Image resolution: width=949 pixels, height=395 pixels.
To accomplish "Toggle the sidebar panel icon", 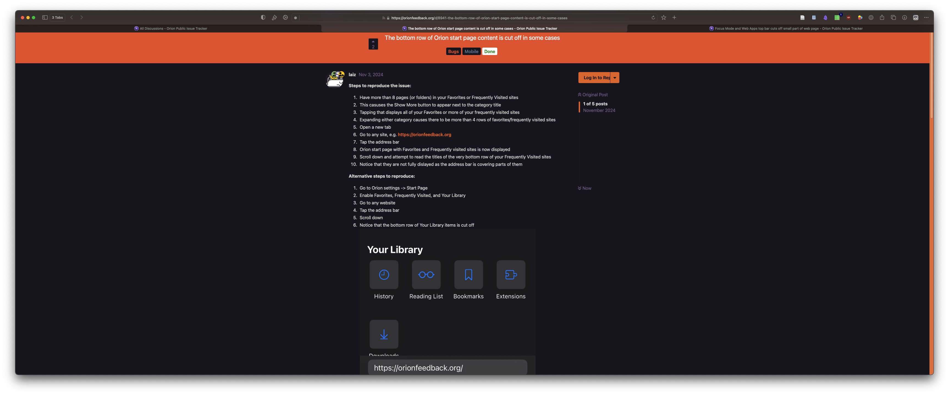I will pyautogui.click(x=45, y=17).
